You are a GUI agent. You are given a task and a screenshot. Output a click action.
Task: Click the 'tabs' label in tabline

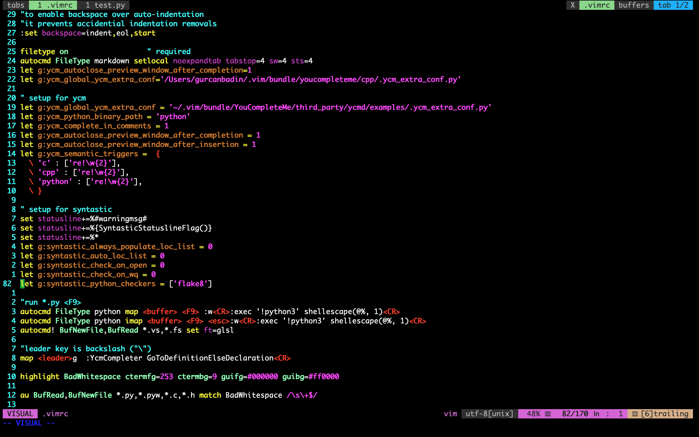tap(16, 5)
